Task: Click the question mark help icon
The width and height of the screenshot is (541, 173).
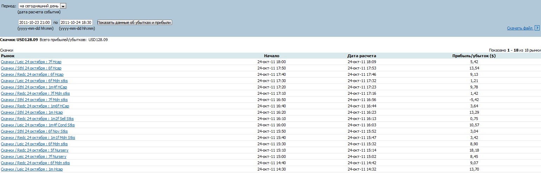Action: 537,28
